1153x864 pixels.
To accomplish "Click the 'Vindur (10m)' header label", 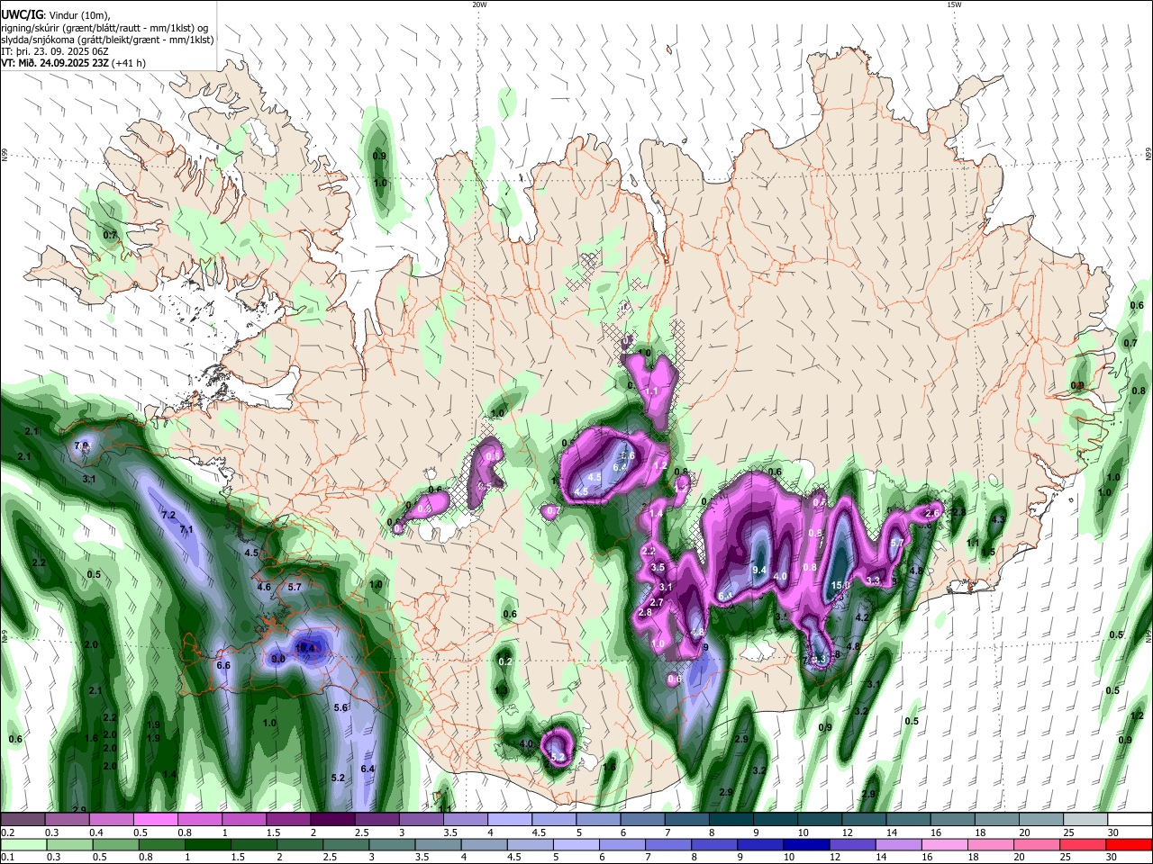I will 79,15.
